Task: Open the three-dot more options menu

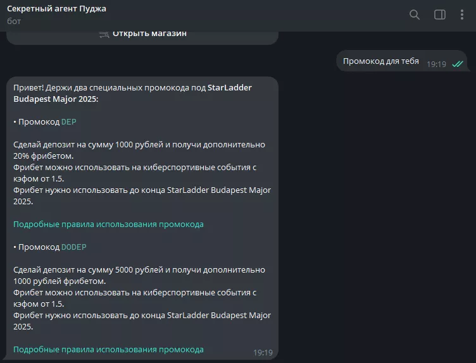Action: (462, 15)
